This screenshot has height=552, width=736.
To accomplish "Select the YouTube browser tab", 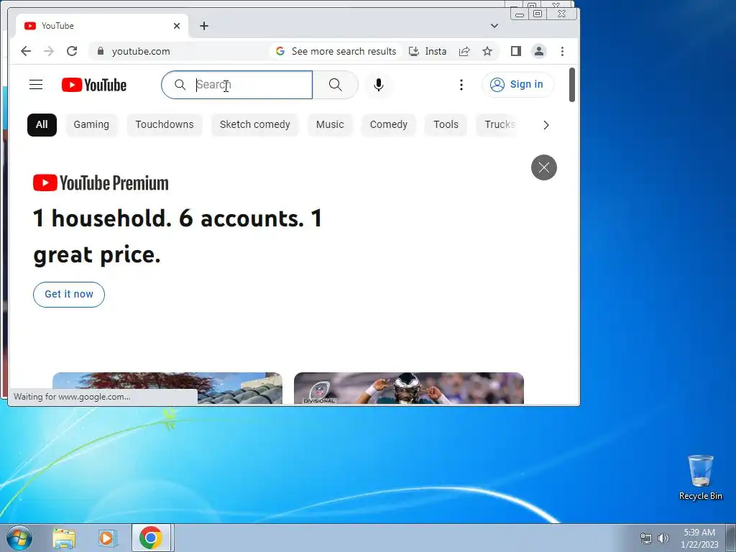I will [102, 26].
